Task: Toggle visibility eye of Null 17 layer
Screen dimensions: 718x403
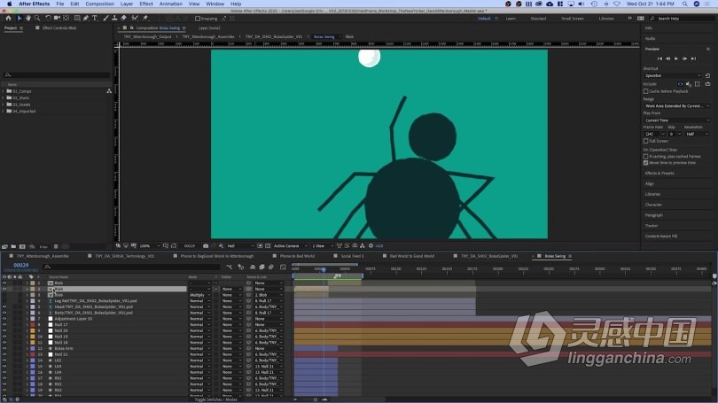Action: [4, 325]
